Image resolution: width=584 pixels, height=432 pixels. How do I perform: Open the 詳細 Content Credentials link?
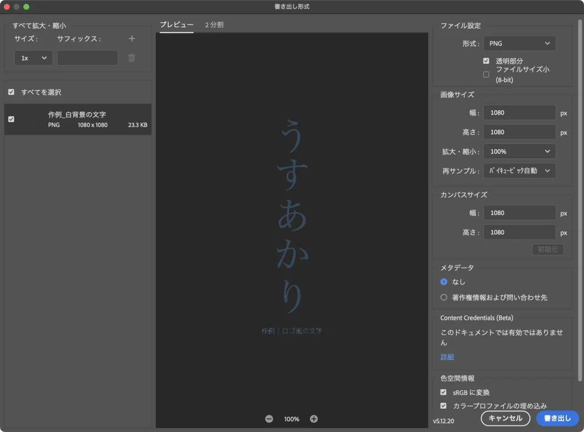coord(447,357)
